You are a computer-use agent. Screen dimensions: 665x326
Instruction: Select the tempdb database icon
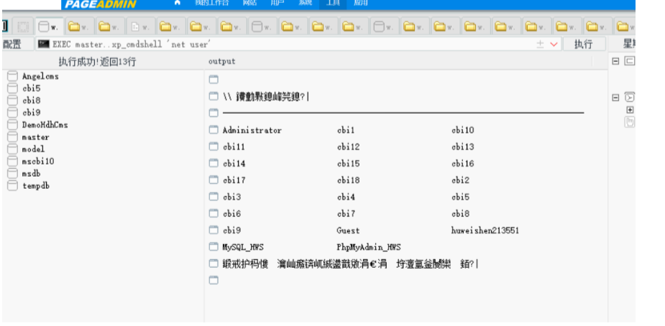[13, 185]
